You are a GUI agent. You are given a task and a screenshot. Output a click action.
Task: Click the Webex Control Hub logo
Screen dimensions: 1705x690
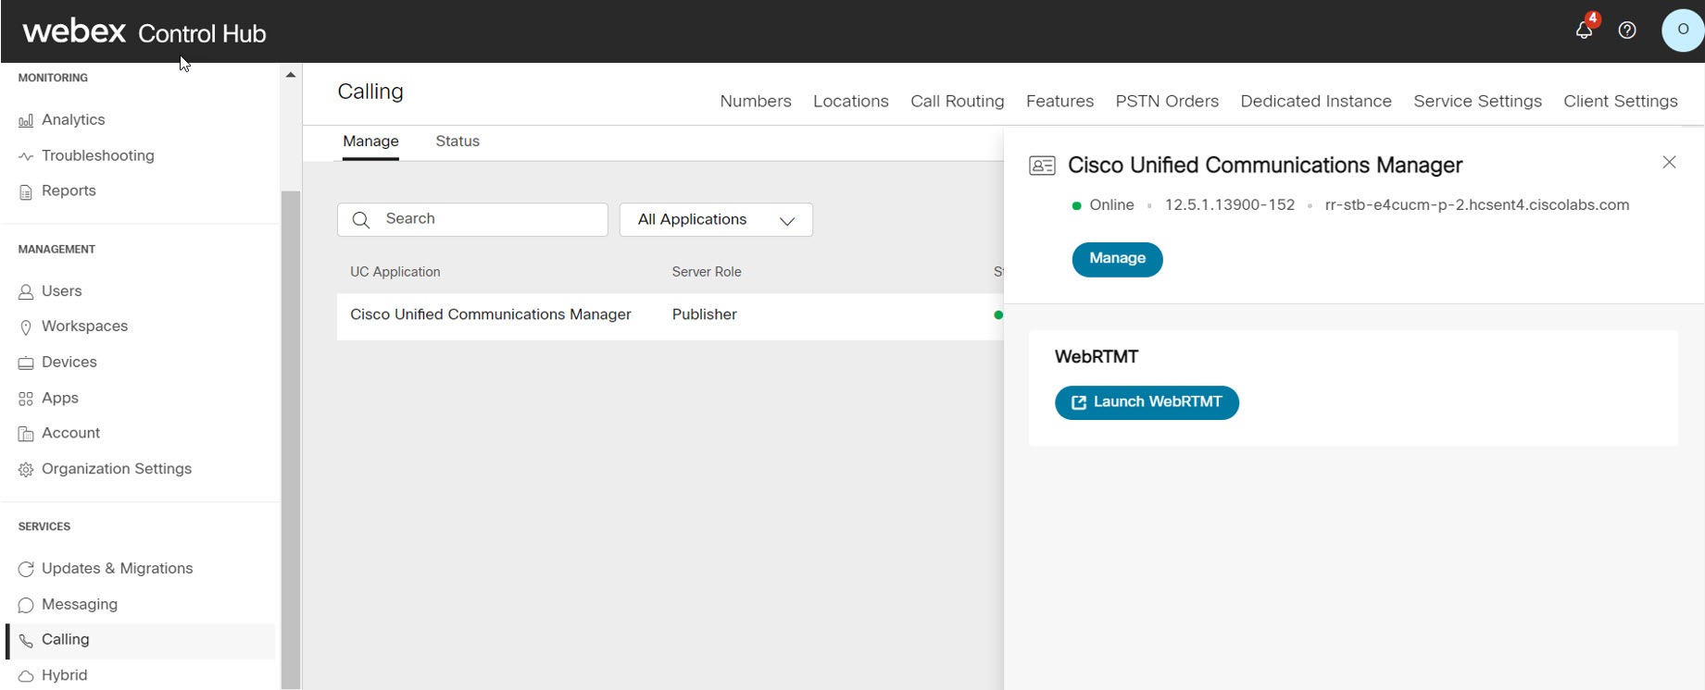click(144, 32)
